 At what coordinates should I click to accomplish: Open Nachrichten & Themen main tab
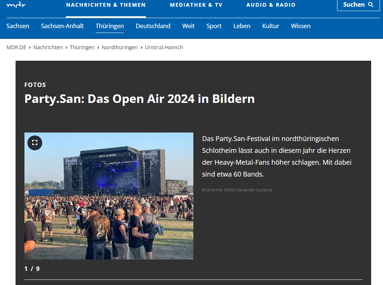pos(106,5)
